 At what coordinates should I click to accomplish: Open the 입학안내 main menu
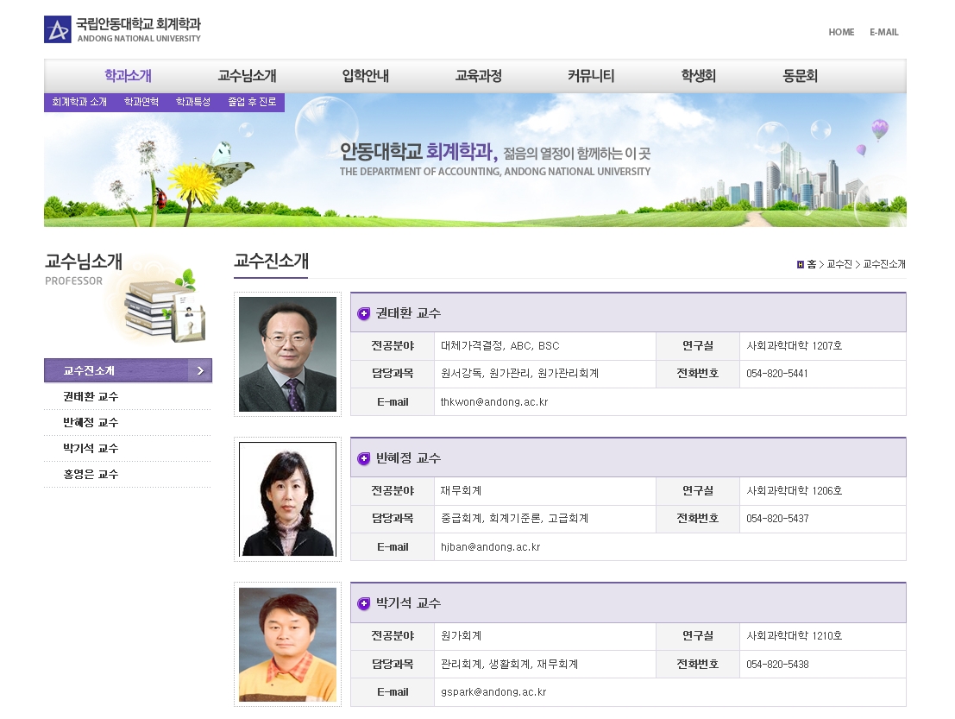(366, 76)
